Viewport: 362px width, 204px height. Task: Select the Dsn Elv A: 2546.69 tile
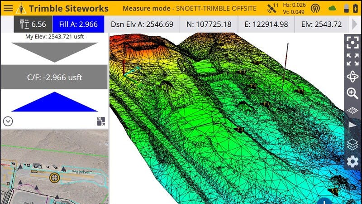click(142, 24)
